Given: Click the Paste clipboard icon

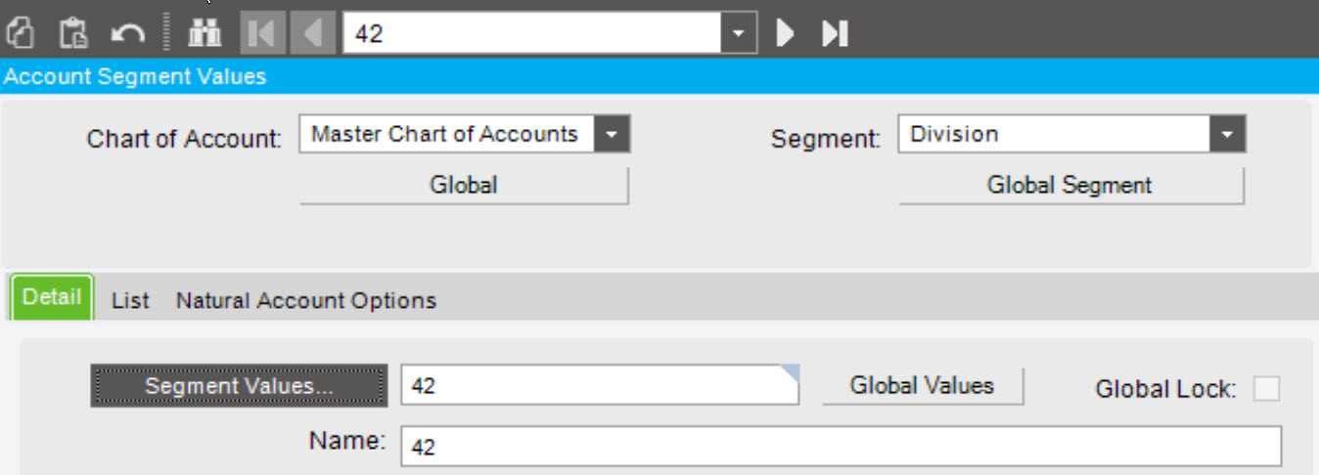Looking at the screenshot, I should (73, 33).
